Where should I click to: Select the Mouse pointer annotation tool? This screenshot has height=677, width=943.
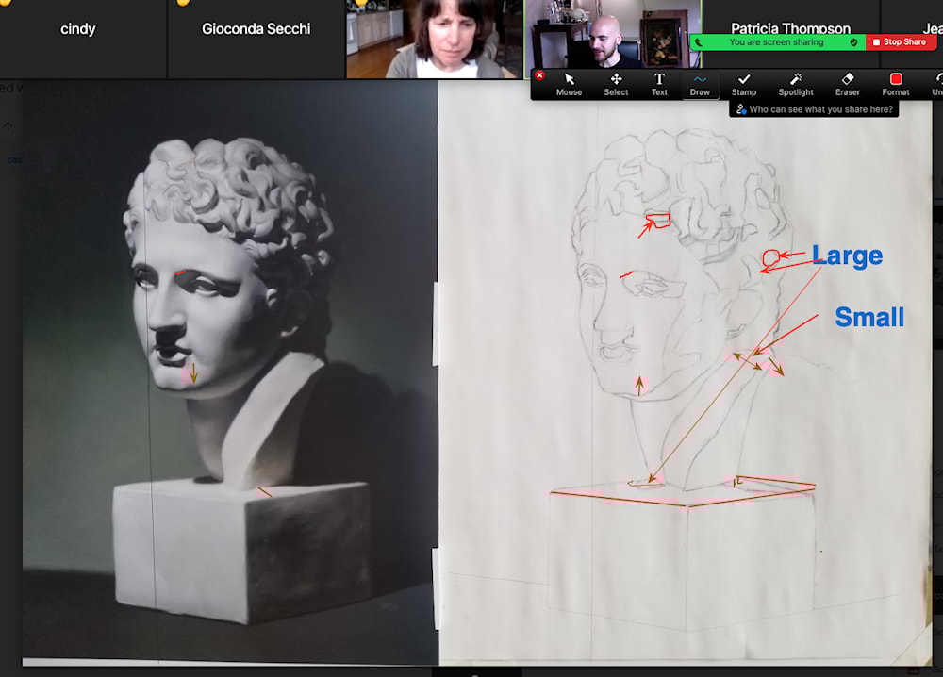(x=569, y=83)
